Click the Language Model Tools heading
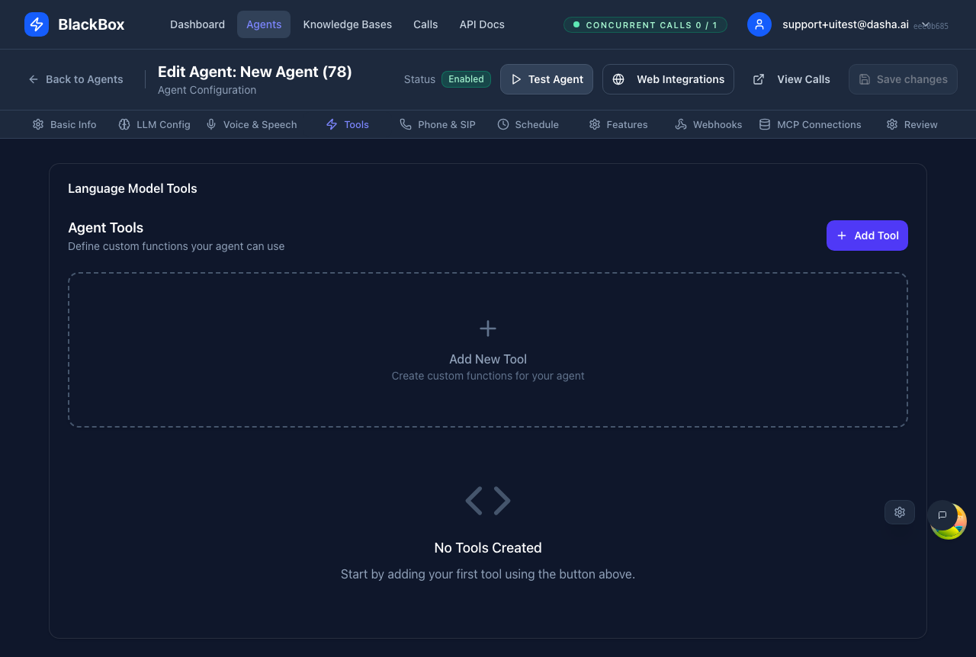 (x=133, y=188)
